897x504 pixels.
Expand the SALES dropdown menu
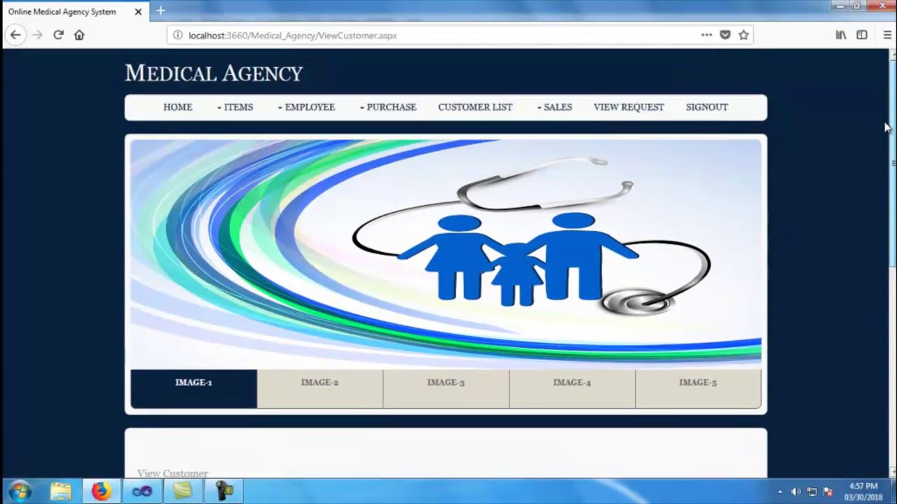[554, 107]
